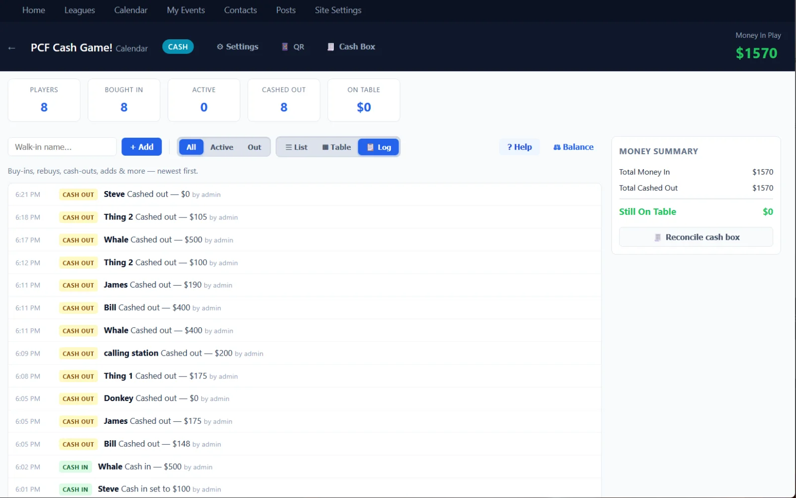Select the ACTIVE 0 stat card
Image resolution: width=796 pixels, height=498 pixels.
(204, 100)
